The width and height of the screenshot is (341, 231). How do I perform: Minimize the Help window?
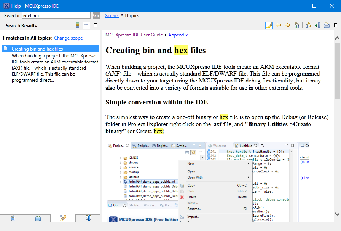coord(298,6)
